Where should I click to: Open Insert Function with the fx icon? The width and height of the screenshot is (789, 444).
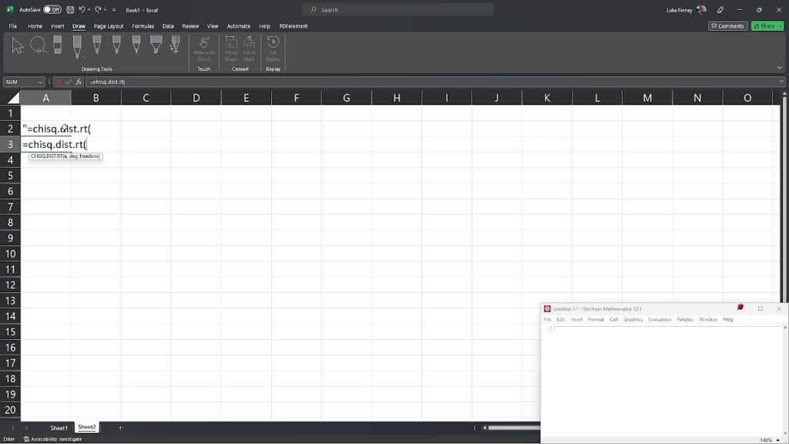coord(79,82)
